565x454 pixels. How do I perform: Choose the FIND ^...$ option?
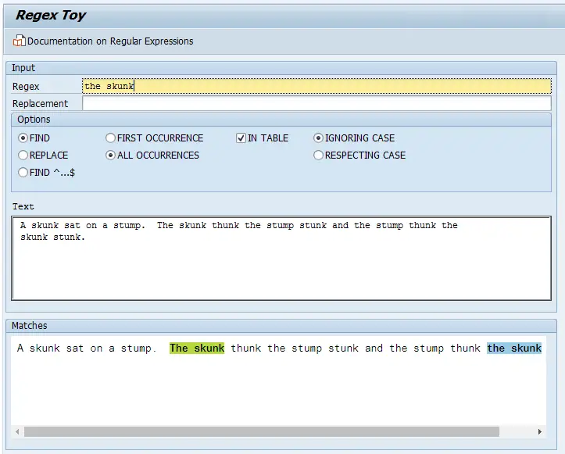point(23,173)
